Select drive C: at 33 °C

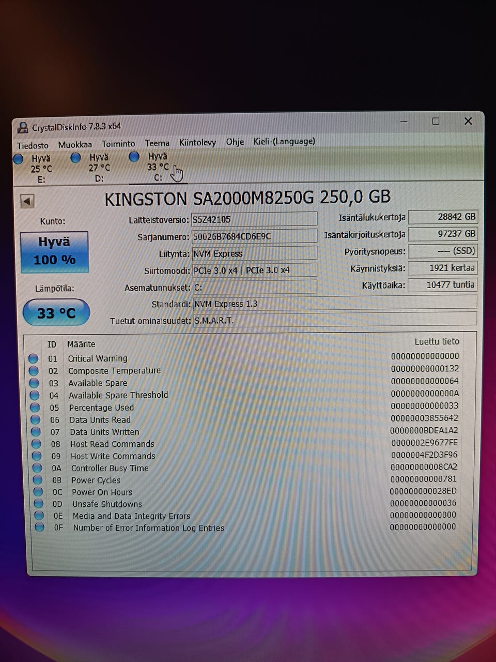[x=157, y=167]
